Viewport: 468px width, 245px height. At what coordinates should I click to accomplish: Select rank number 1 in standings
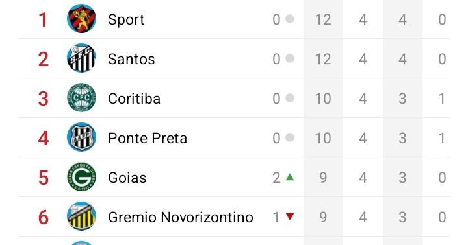(x=44, y=20)
